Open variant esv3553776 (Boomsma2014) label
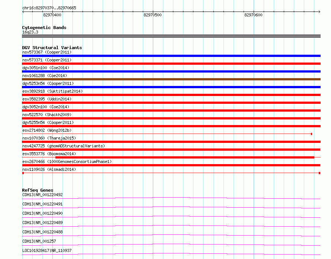Screen dimensions: 331x259 [49, 154]
